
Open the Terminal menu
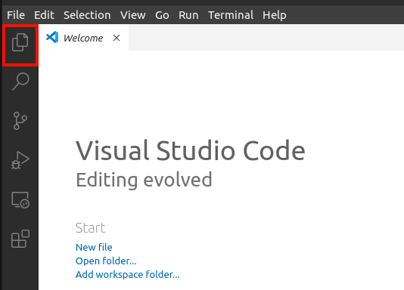(x=231, y=15)
